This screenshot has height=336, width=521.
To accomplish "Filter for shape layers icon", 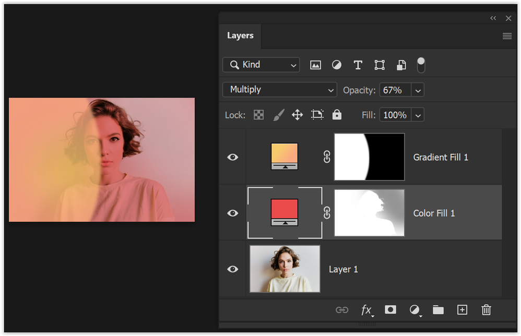I will pos(380,65).
